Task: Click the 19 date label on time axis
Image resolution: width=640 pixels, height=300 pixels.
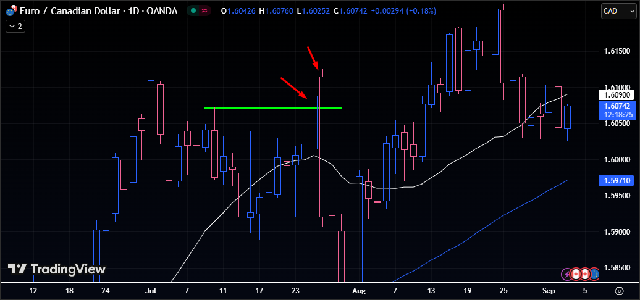Action: [468, 291]
